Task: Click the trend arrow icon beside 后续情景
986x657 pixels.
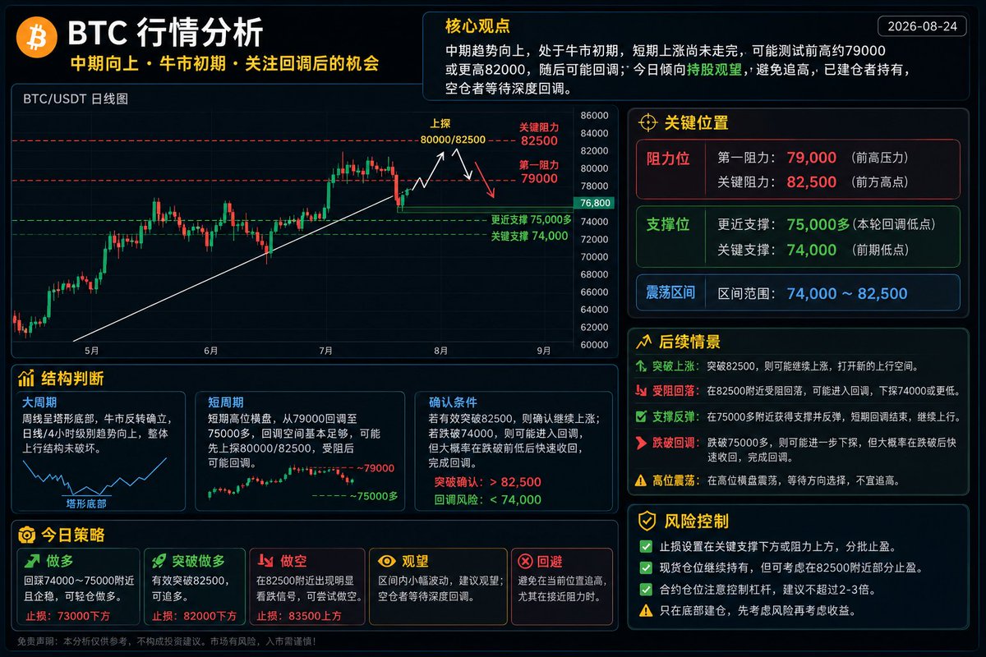Action: [x=645, y=342]
